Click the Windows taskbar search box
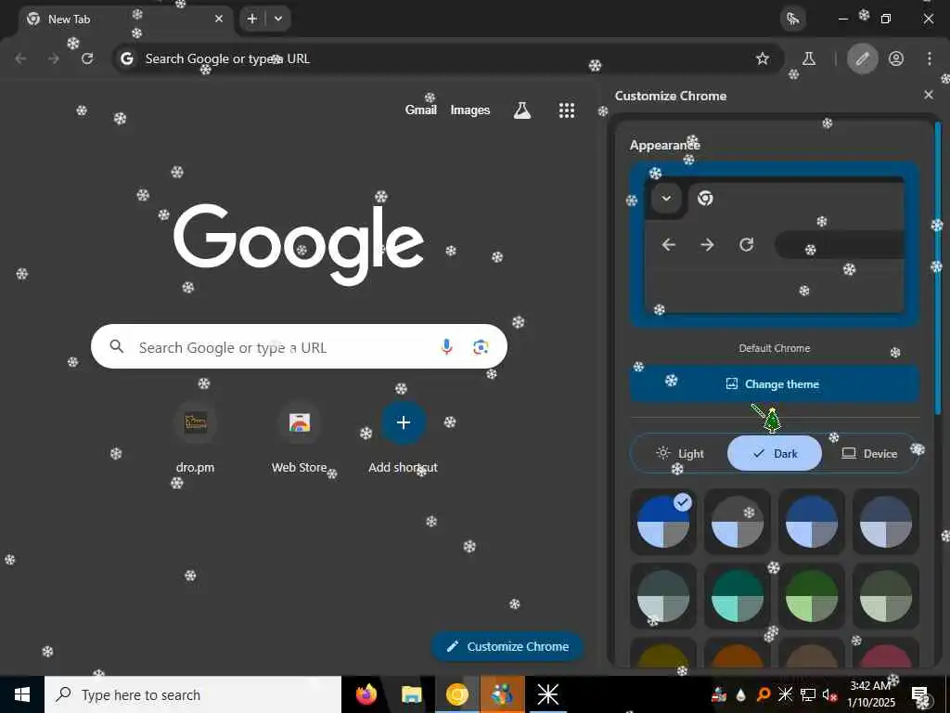Viewport: 950px width, 713px height. click(x=193, y=694)
